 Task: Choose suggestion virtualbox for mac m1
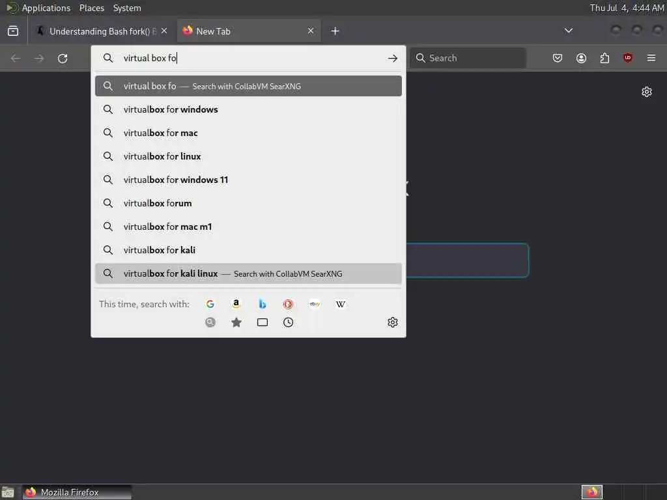(248, 227)
